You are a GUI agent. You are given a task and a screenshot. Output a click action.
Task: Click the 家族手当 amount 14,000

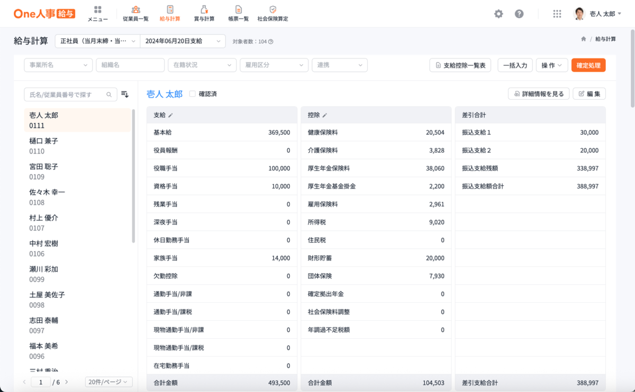(280, 258)
